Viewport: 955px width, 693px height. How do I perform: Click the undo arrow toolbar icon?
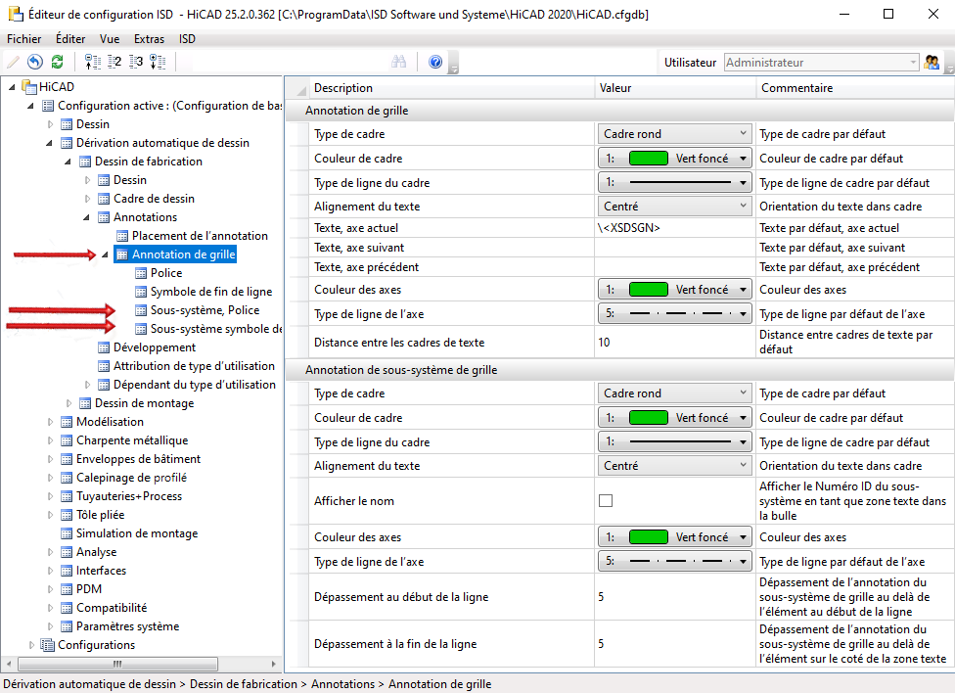point(35,62)
